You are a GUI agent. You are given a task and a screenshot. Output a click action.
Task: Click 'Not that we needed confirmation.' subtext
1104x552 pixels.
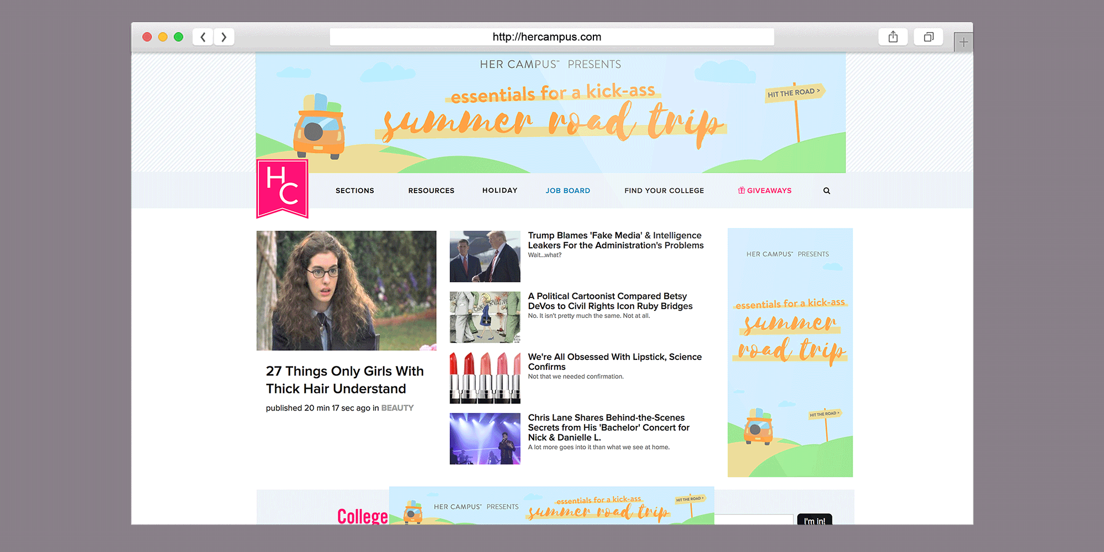tap(576, 376)
